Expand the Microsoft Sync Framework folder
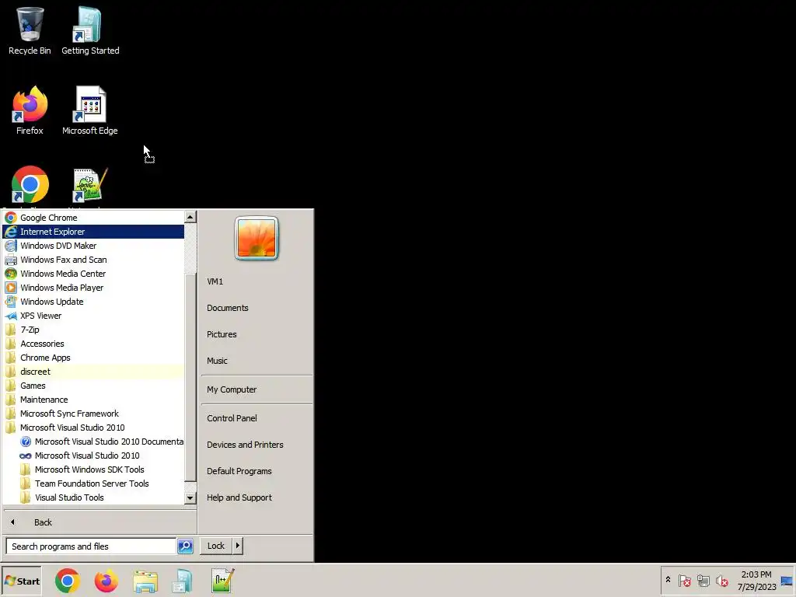This screenshot has width=796, height=597. pyautogui.click(x=93, y=414)
